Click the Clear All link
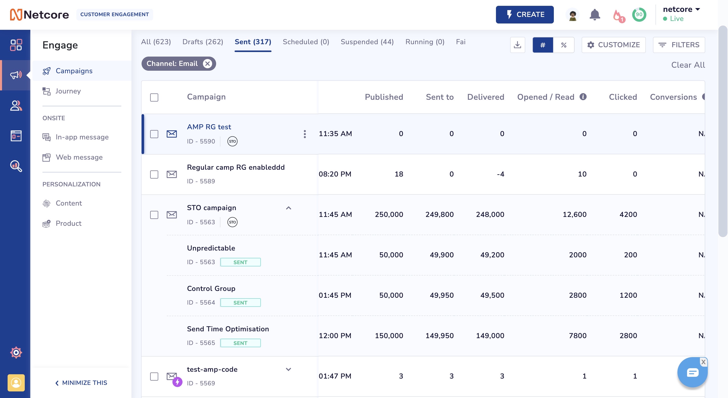The height and width of the screenshot is (398, 728). [688, 65]
